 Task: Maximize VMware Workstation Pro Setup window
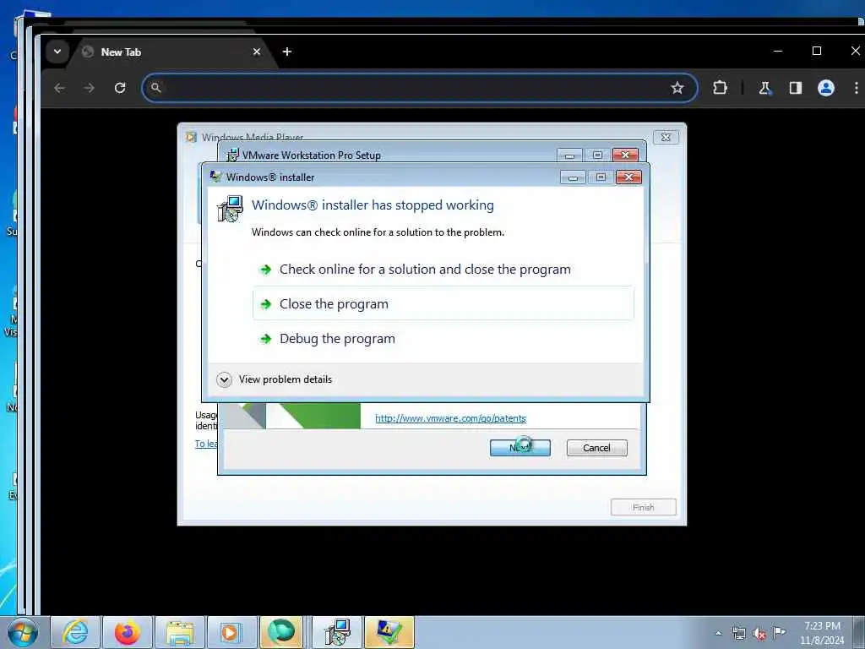coord(597,155)
